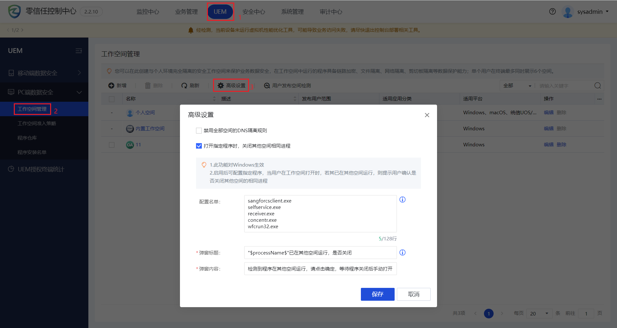
Task: Click the 保存 button
Action: 377,294
